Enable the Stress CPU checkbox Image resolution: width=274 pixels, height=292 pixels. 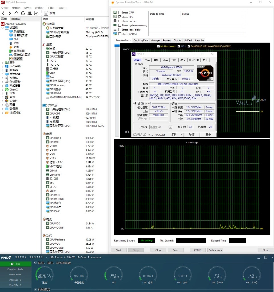(120, 13)
